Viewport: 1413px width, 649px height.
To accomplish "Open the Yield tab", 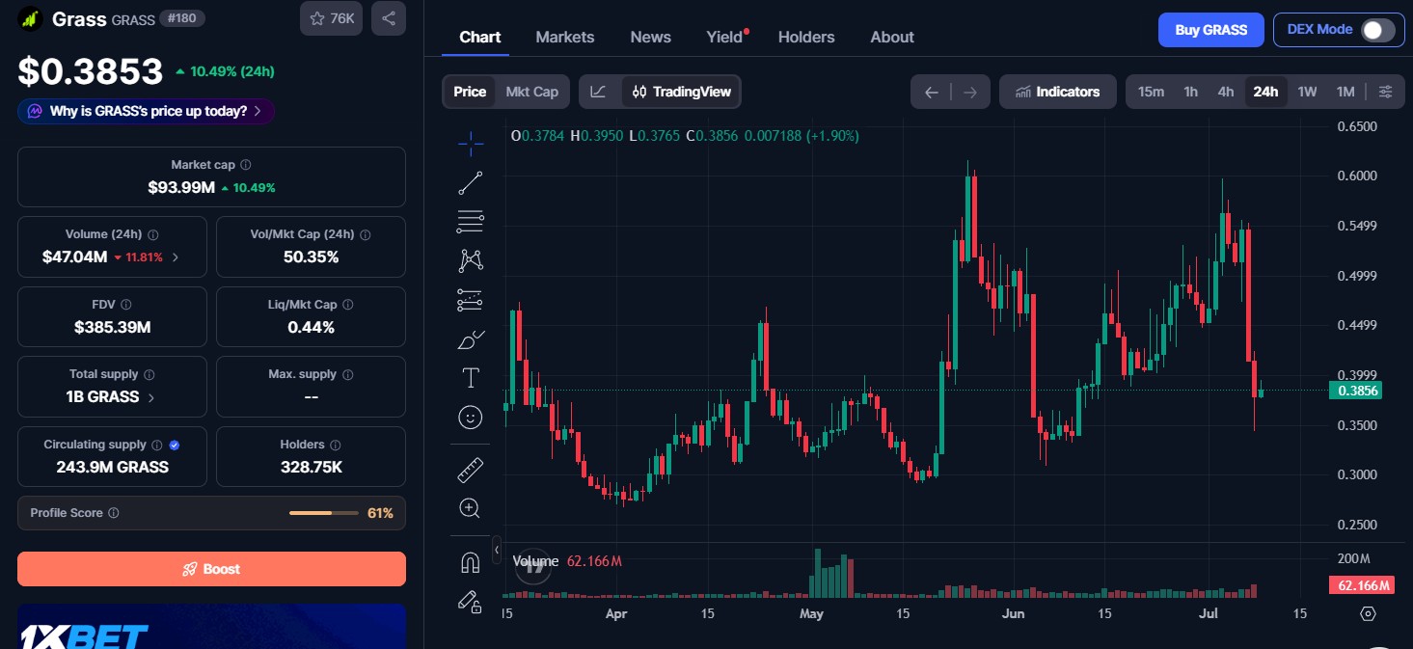I will point(725,37).
